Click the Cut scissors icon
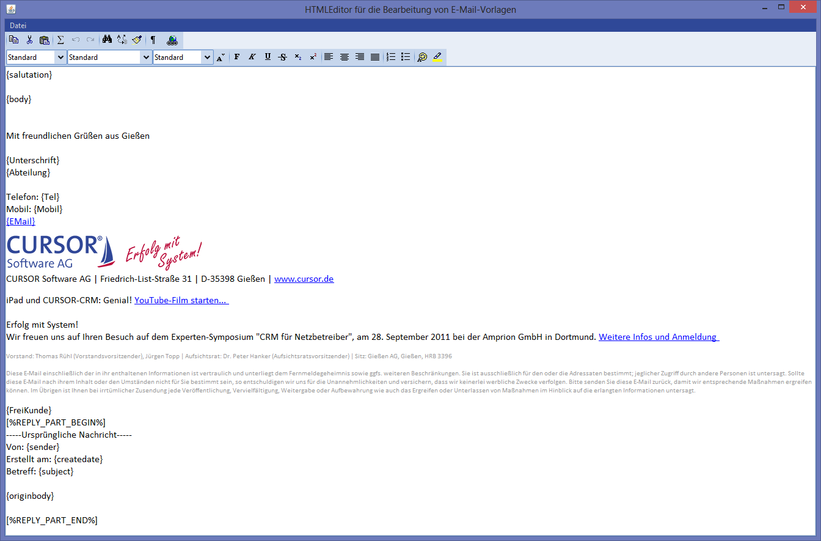The width and height of the screenshot is (821, 541). point(29,40)
